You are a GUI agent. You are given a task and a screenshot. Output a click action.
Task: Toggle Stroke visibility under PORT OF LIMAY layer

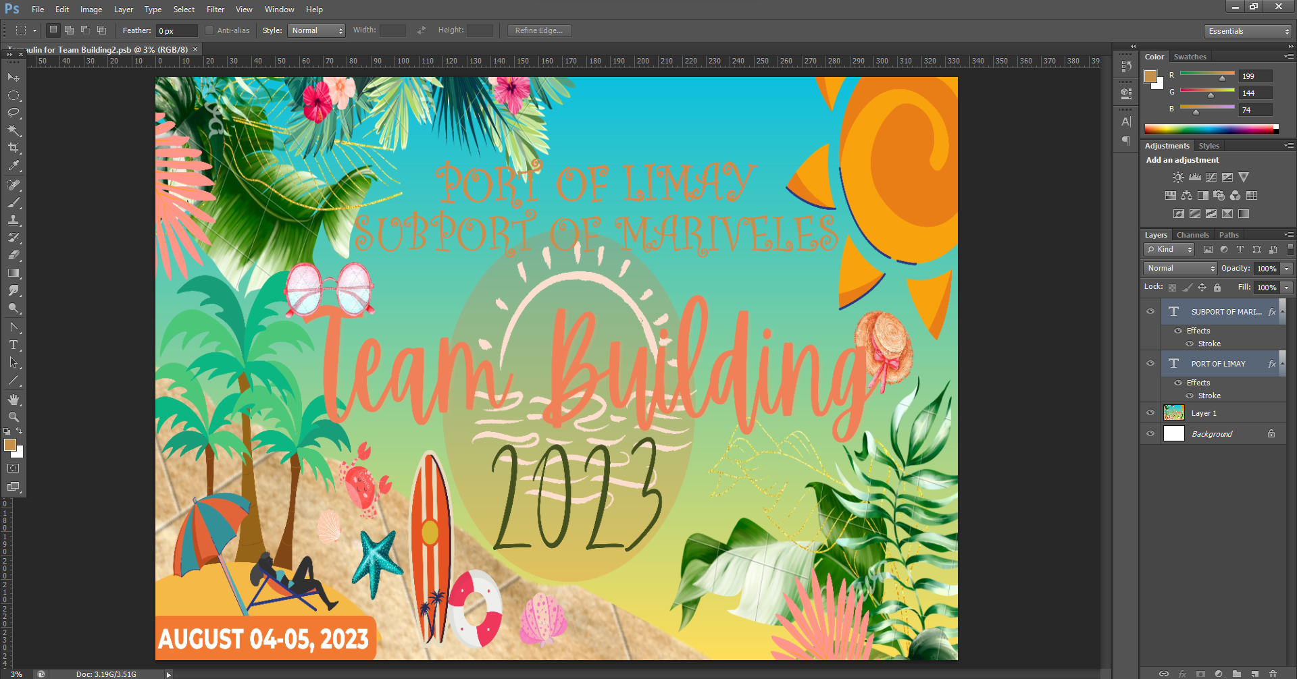tap(1190, 396)
